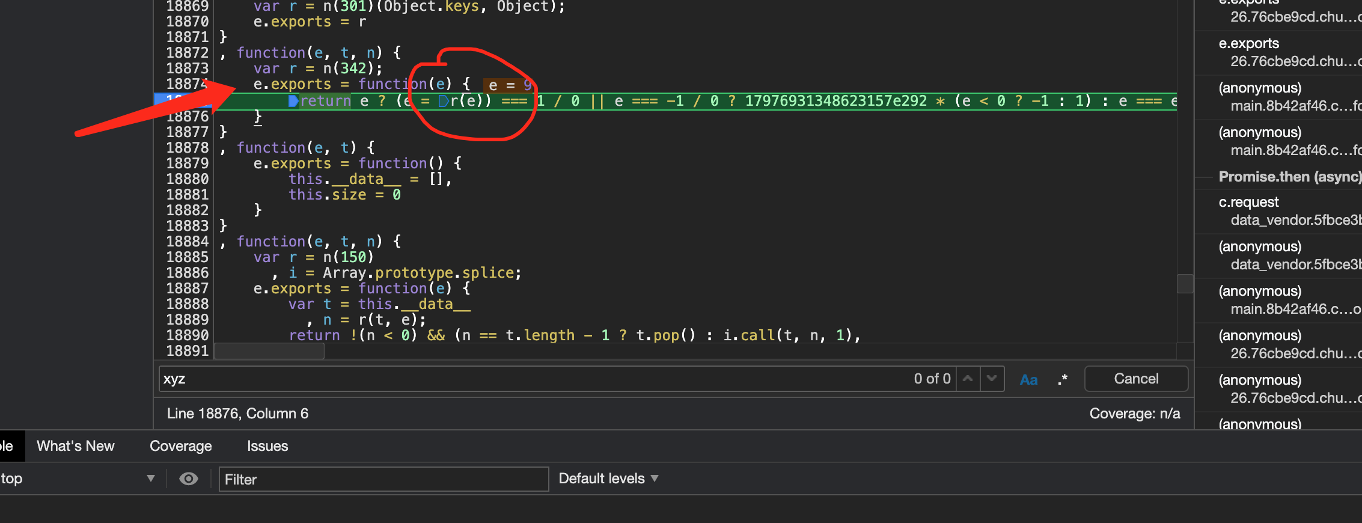Cancel the source search bar
The image size is (1362, 523).
pos(1136,379)
